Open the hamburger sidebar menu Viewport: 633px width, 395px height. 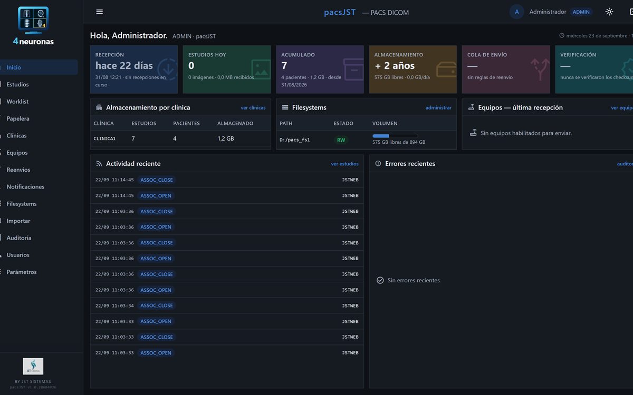(100, 12)
